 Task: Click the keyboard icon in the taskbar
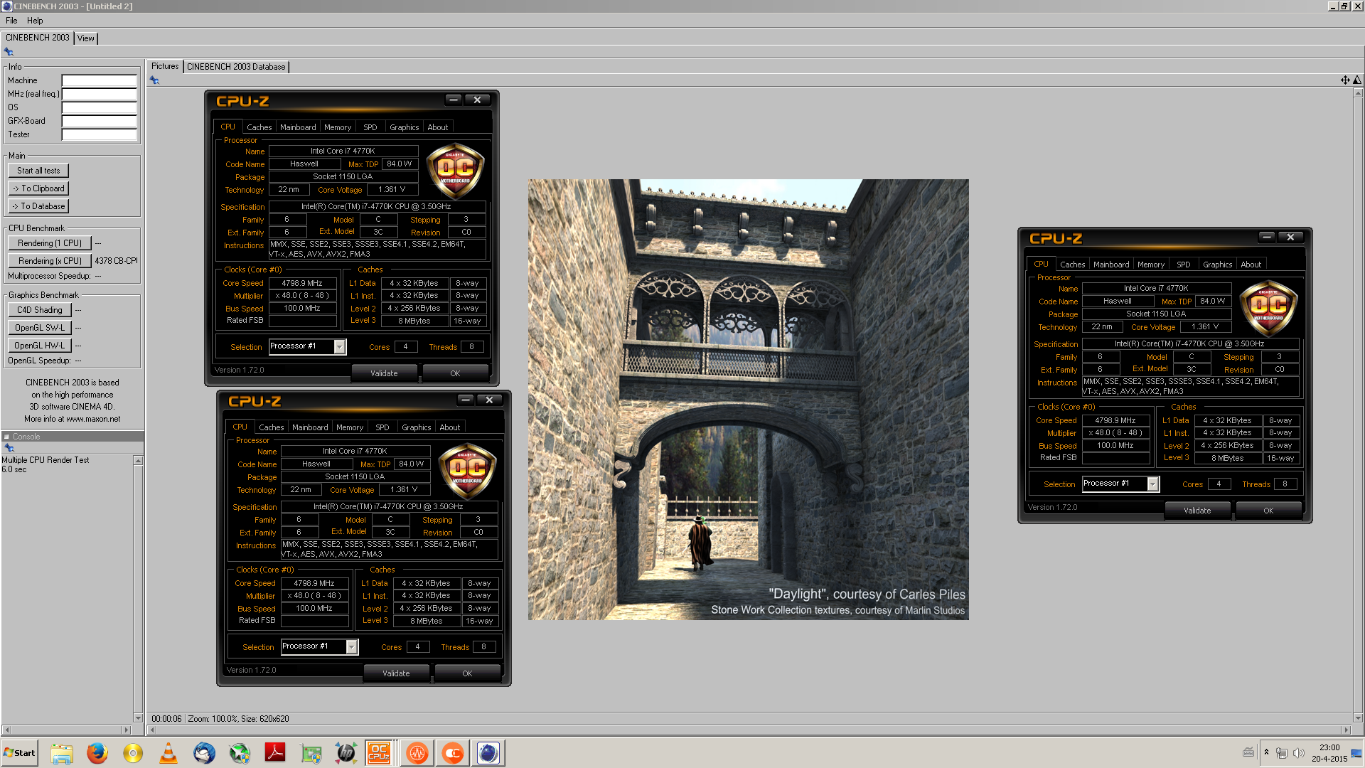1248,752
